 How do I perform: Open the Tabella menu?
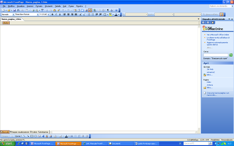[x=58, y=6]
